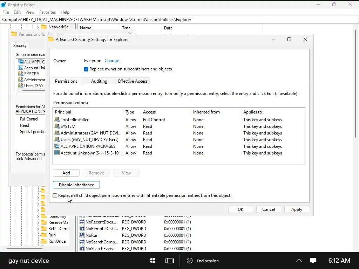Expand the NetworkSer tree node
Image resolution: width=359 pixels, height=269 pixels.
click(38, 27)
